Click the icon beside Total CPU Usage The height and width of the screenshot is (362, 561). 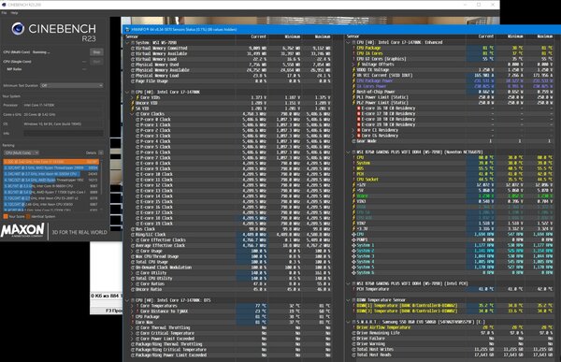pos(133,262)
